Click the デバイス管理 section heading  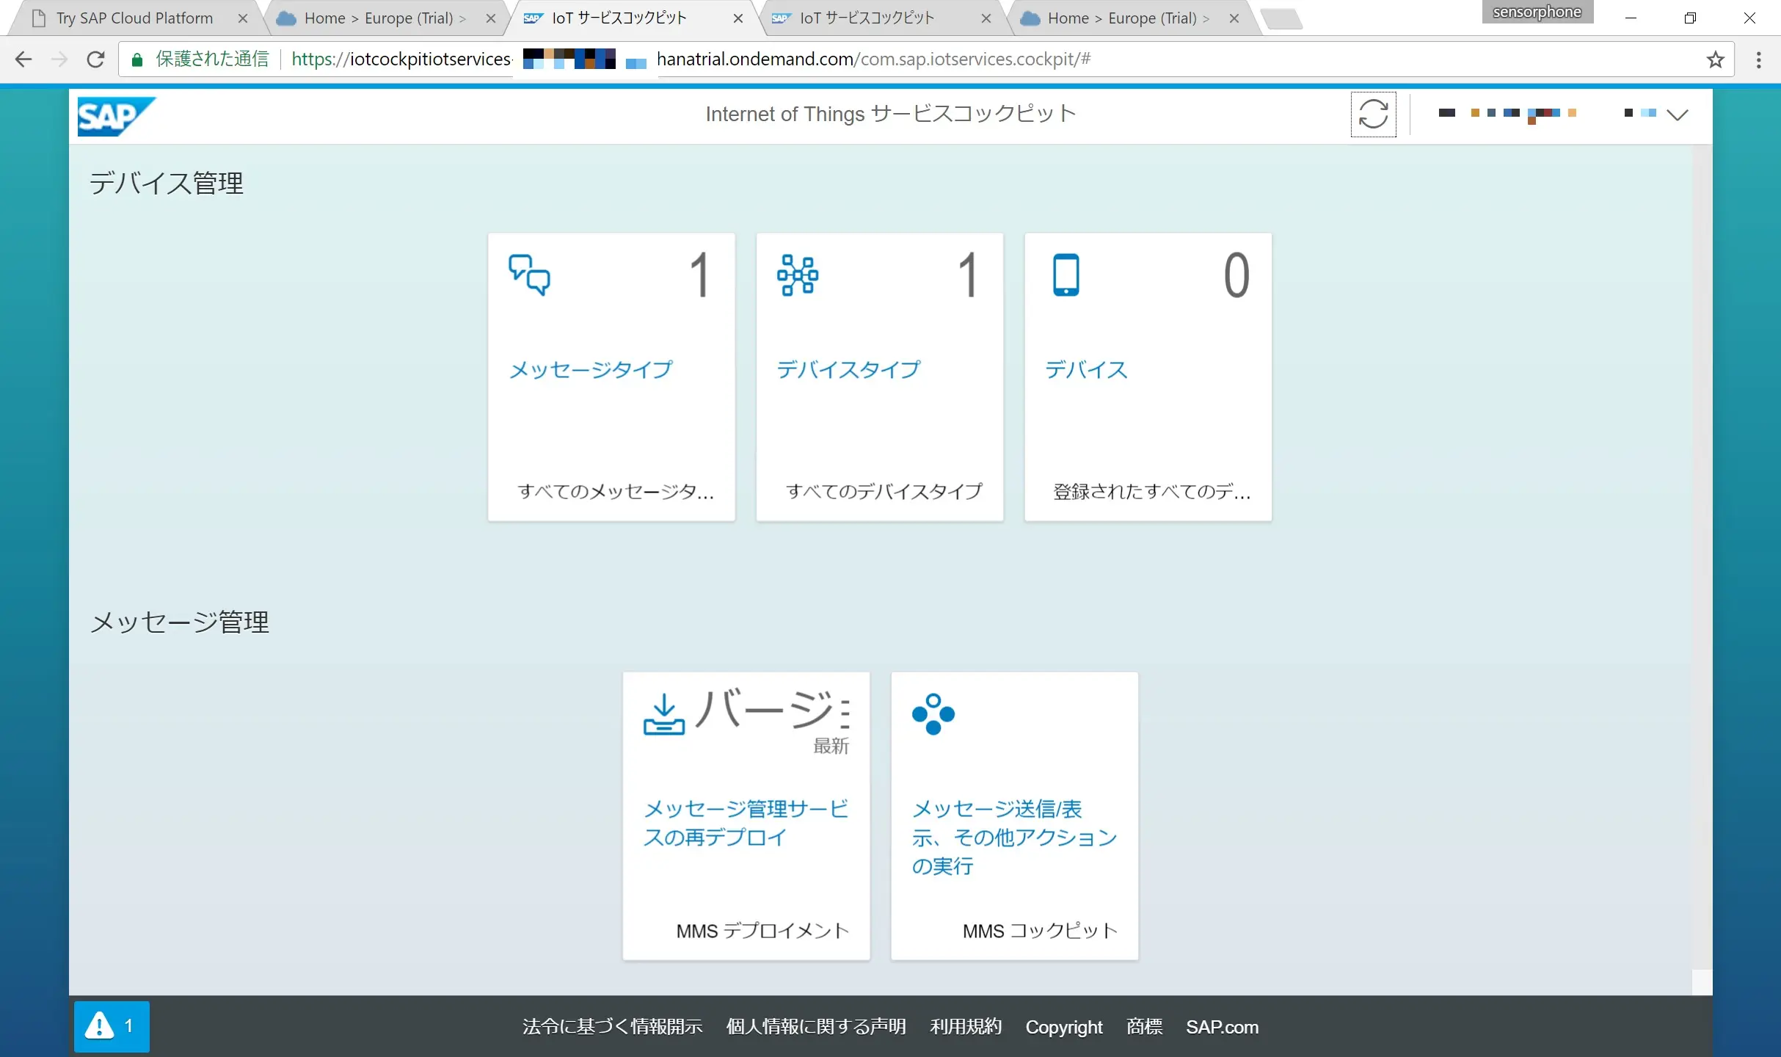tap(167, 184)
